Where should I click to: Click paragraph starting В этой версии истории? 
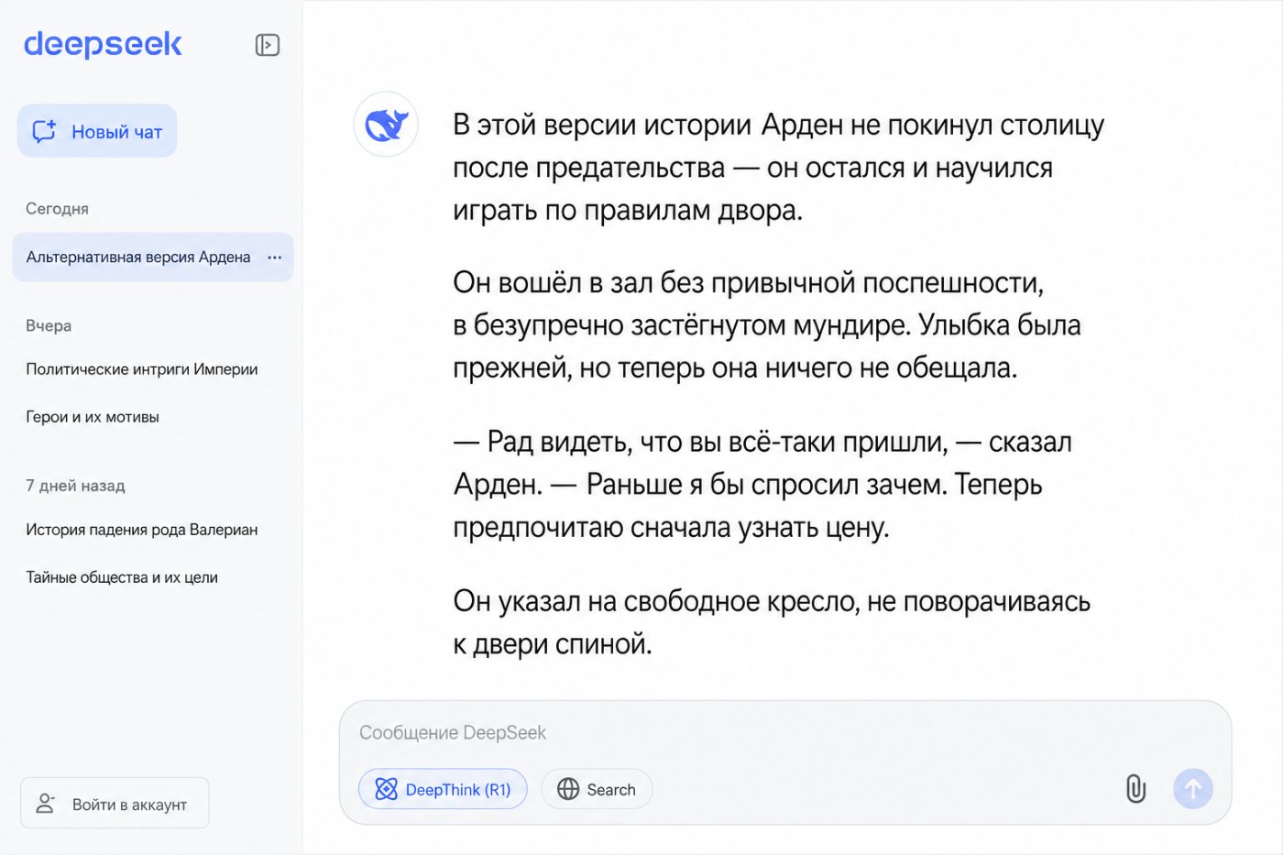coord(778,168)
